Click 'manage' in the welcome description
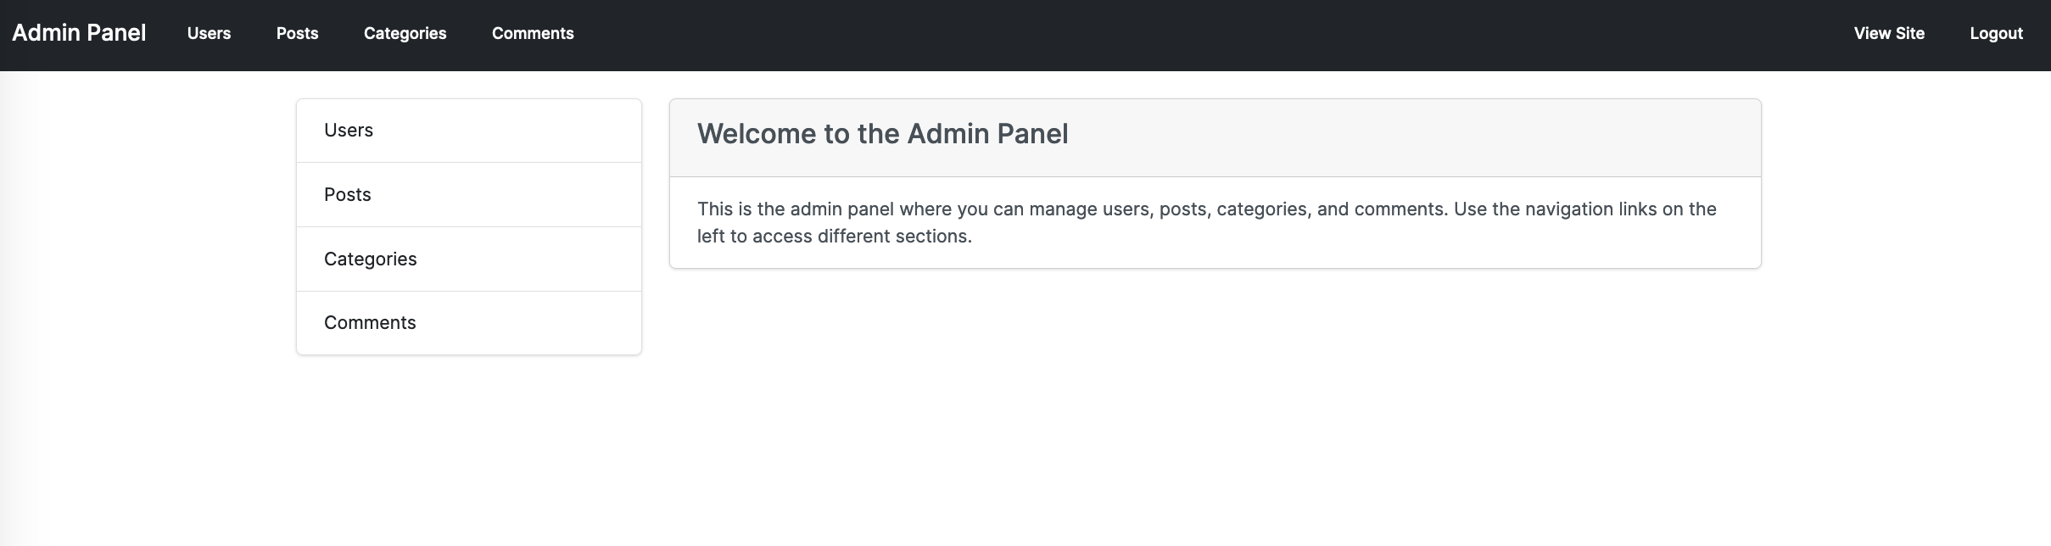Viewport: 2051px width, 546px height. click(1063, 209)
